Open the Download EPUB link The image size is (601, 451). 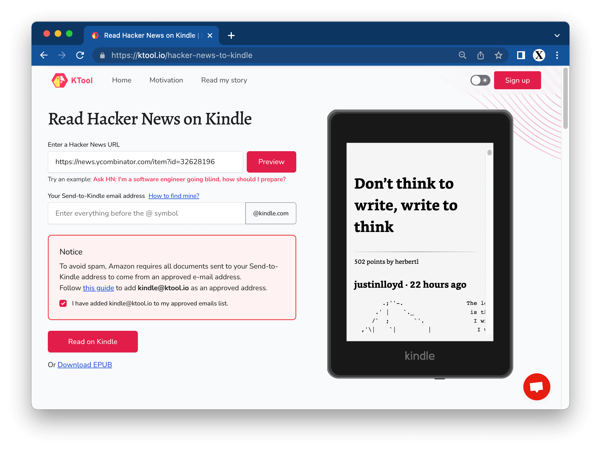coord(85,364)
